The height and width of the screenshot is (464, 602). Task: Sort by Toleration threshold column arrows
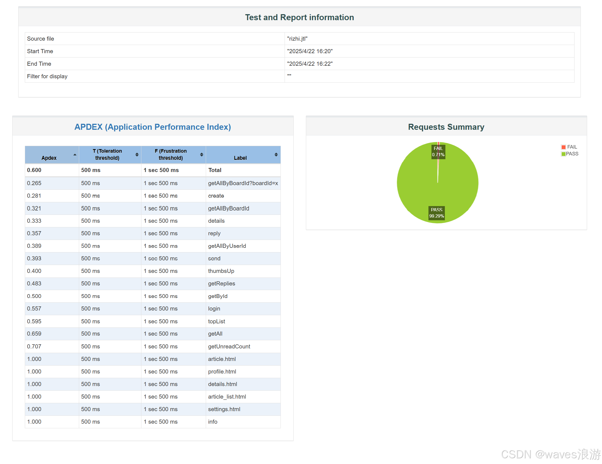[x=137, y=155]
